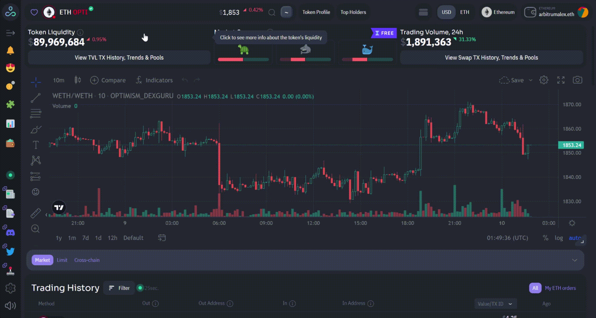Switch to the Limit order tab
The image size is (596, 318).
(x=62, y=260)
